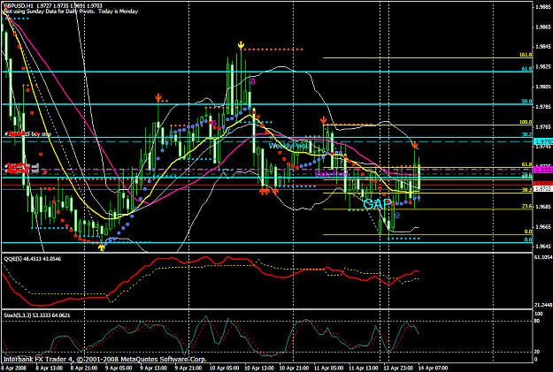
Task: Click '9 Apr 21:00' on the time axis
Action: click(x=188, y=368)
